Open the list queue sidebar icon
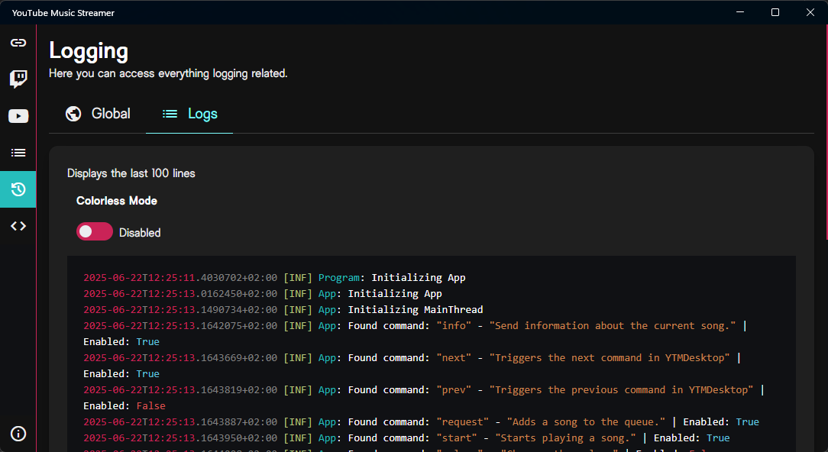This screenshot has height=452, width=828. 18,153
